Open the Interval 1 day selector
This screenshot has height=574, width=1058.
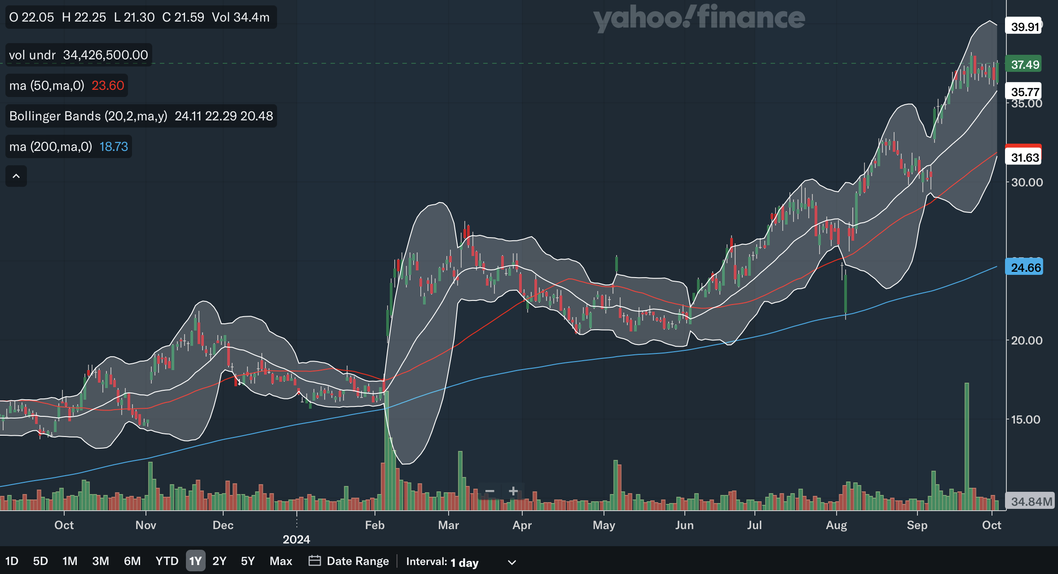pos(464,562)
